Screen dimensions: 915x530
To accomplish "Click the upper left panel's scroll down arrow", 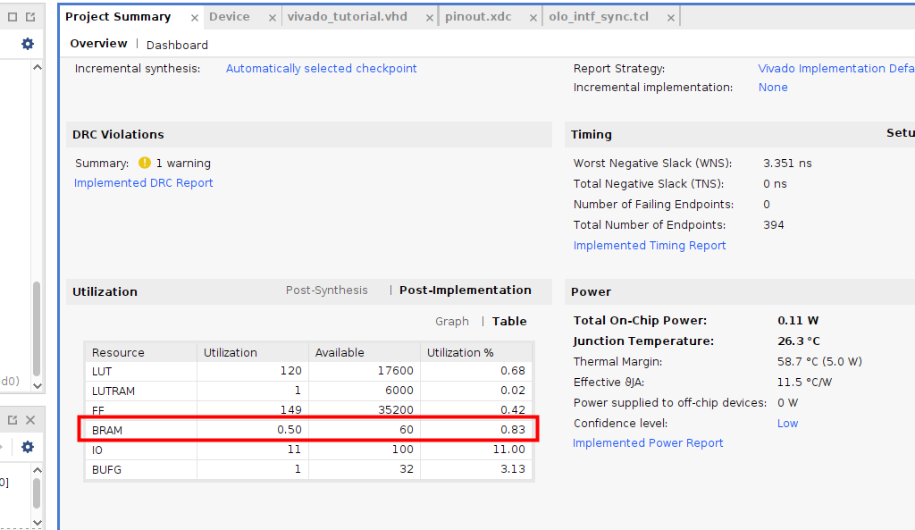I will pos(38,385).
